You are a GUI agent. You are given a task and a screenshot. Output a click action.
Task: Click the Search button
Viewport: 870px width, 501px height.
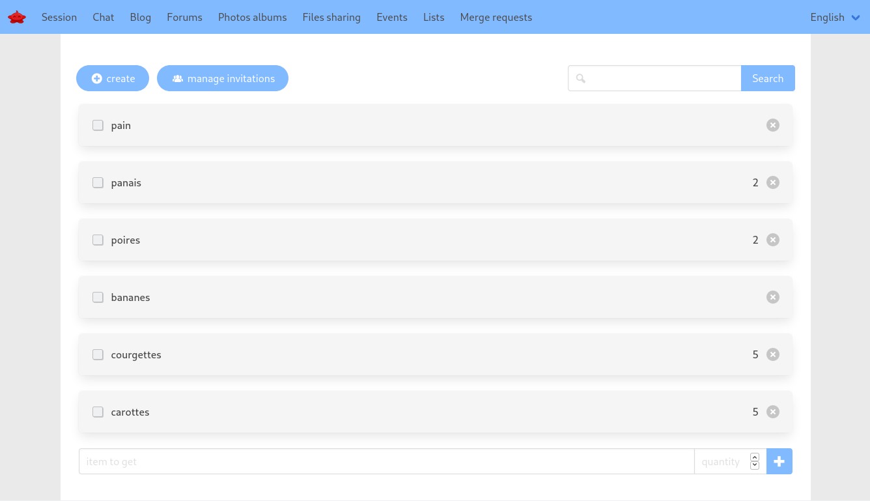(768, 78)
